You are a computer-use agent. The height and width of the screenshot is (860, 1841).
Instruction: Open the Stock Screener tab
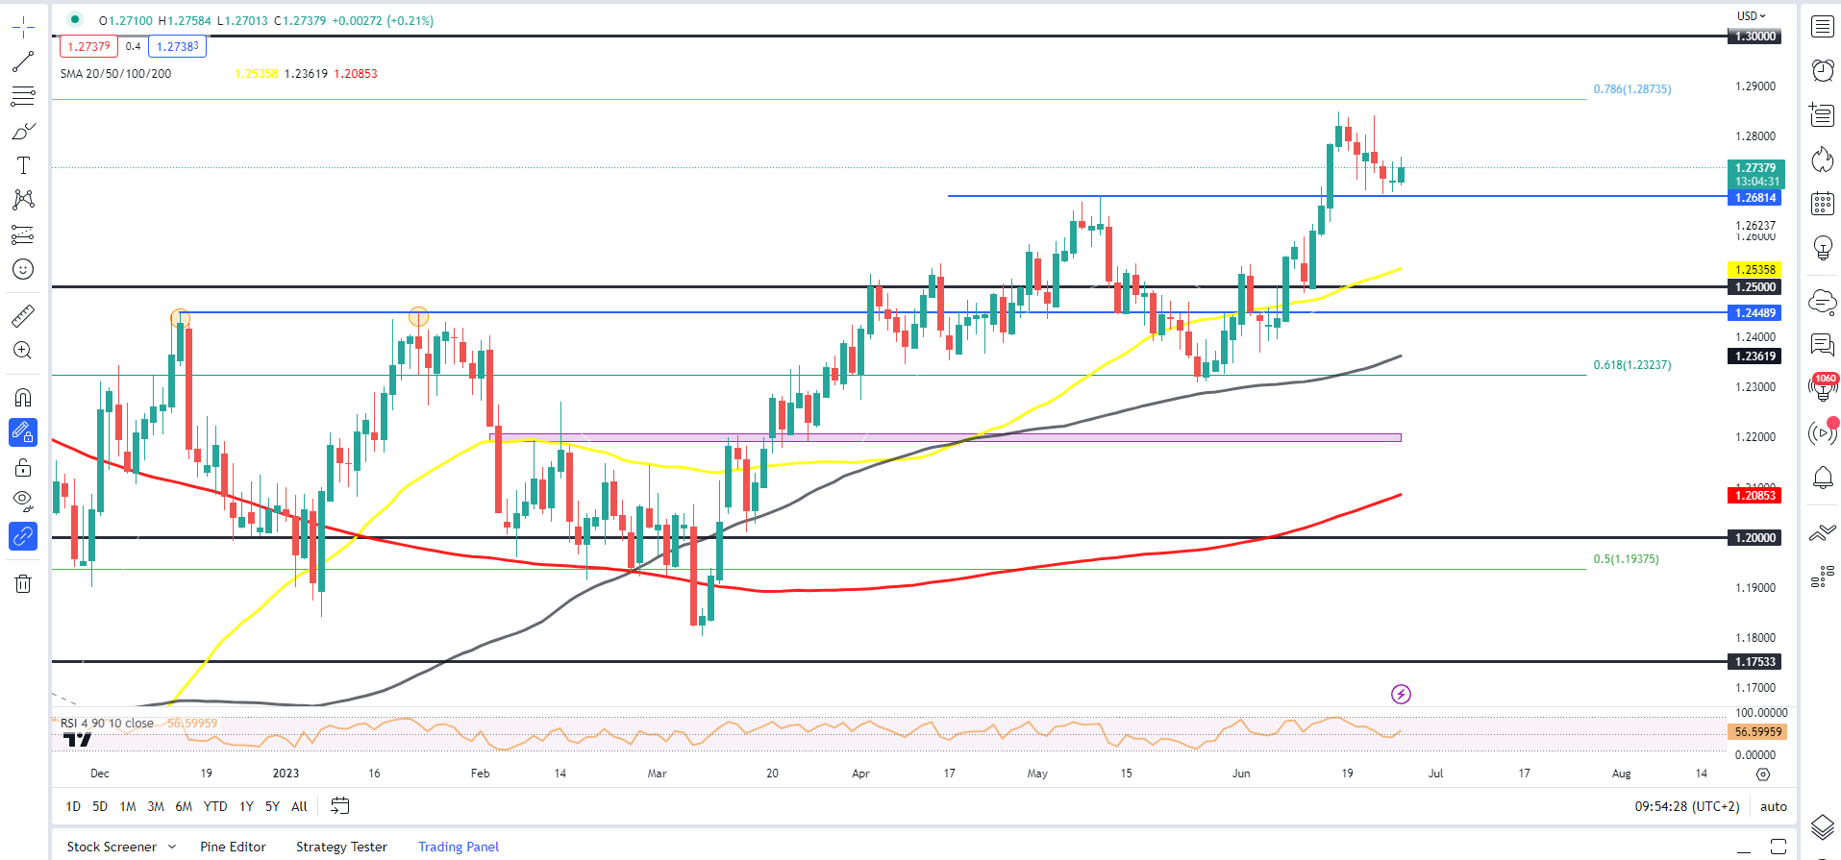coord(112,847)
